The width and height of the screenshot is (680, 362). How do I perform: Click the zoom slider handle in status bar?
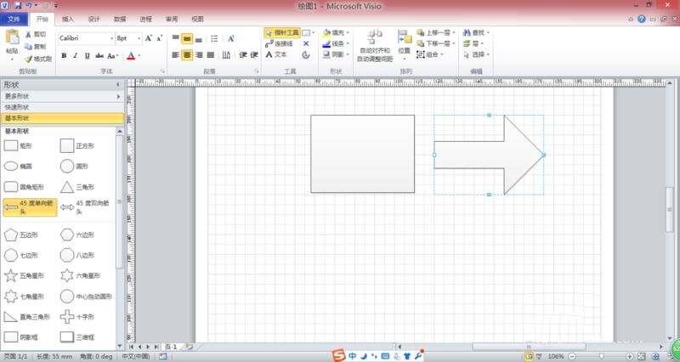tap(602, 356)
